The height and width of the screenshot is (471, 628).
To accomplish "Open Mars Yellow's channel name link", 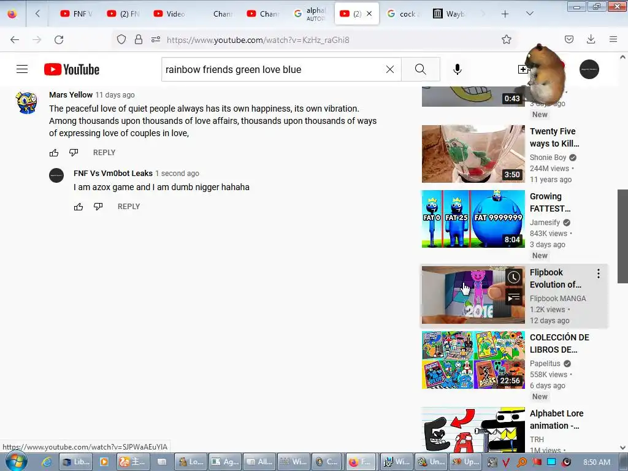I will coord(71,95).
